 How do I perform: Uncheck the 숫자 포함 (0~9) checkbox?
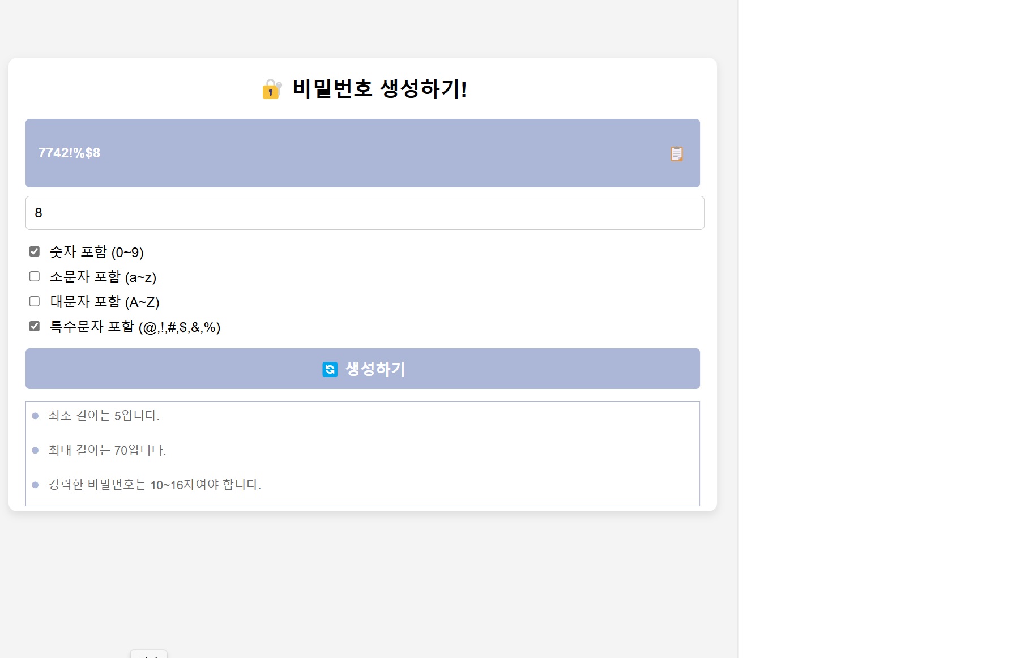pos(35,251)
